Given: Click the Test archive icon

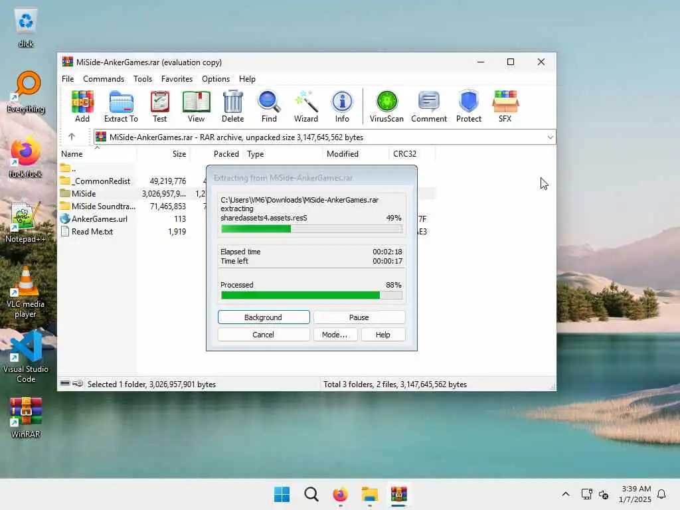Looking at the screenshot, I should point(159,106).
